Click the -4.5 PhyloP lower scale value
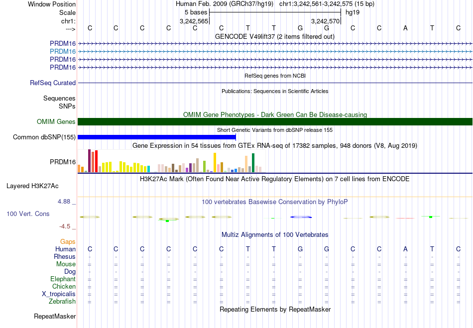The height and width of the screenshot is (328, 473). click(65, 226)
